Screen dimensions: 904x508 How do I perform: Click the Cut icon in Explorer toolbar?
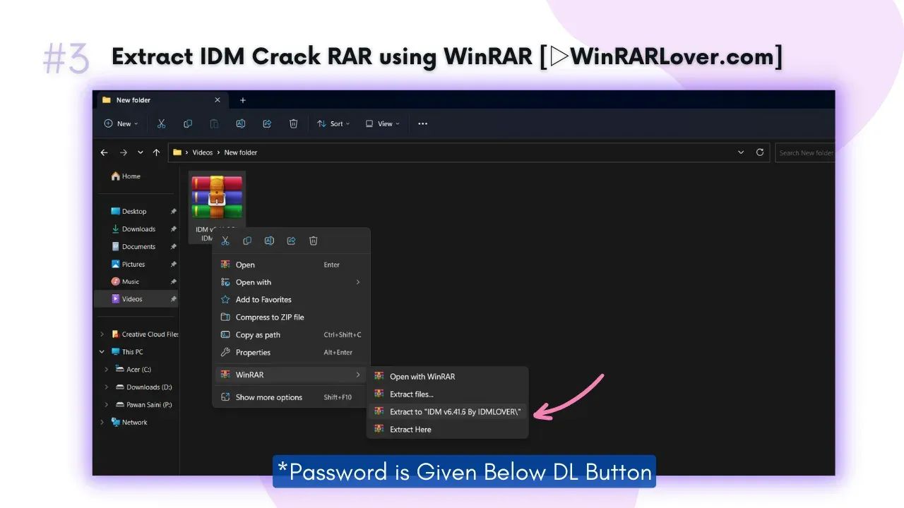point(161,123)
